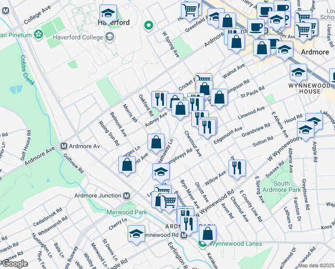This screenshot has width=335, height=269.
Task: Select the Greythorne Rd street label
Action: (306, 194)
